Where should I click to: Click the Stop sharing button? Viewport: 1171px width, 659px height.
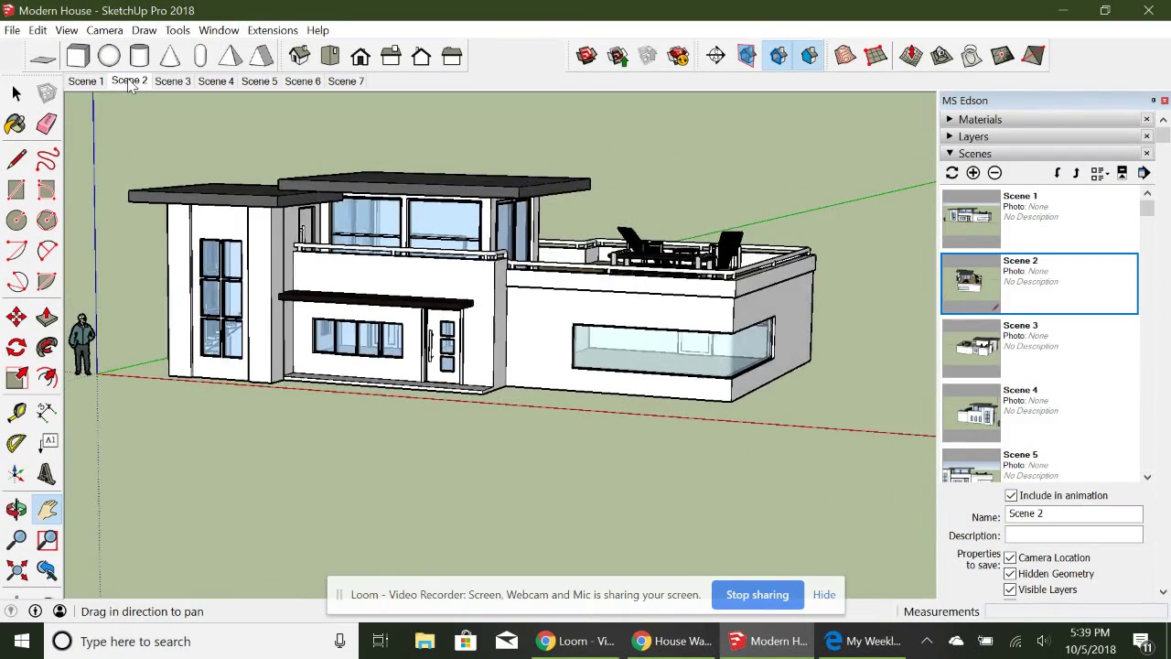[757, 595]
